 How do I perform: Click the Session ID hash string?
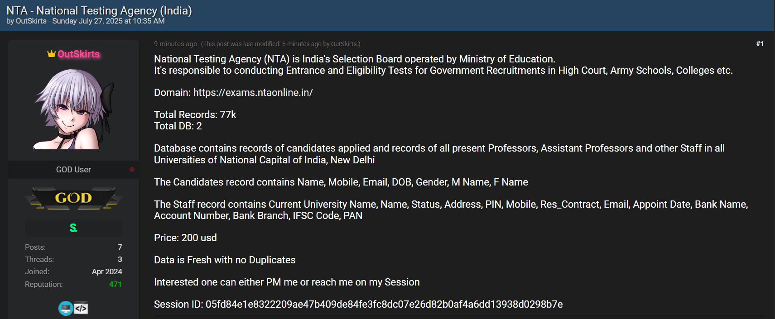[x=384, y=304]
